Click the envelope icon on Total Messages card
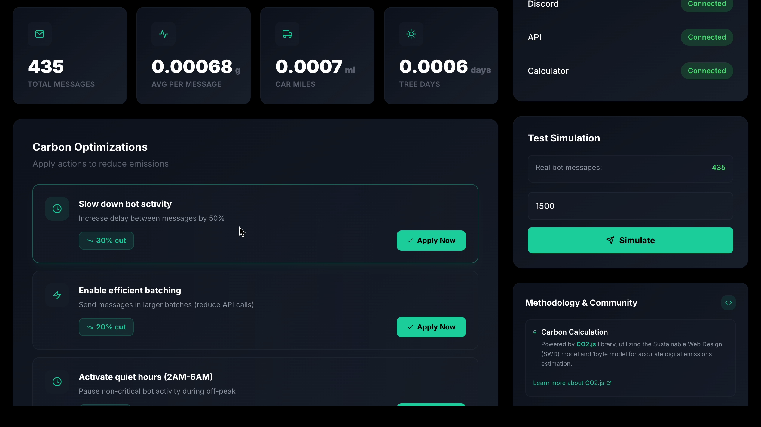The height and width of the screenshot is (427, 761). click(x=40, y=34)
